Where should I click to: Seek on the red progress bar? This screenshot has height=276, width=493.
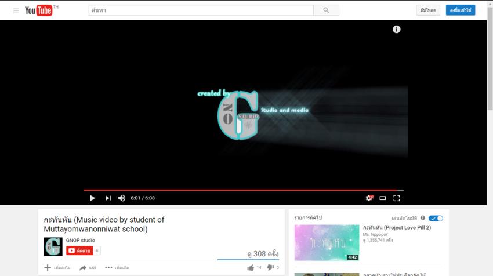244,190
